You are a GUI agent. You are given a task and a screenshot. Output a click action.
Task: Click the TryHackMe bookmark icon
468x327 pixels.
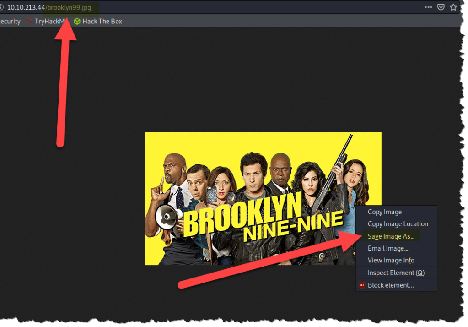point(29,21)
